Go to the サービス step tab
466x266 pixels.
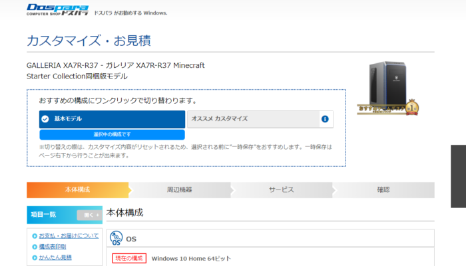pyautogui.click(x=282, y=190)
